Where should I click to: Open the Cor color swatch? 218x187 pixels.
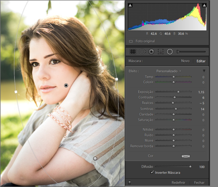click(185, 156)
